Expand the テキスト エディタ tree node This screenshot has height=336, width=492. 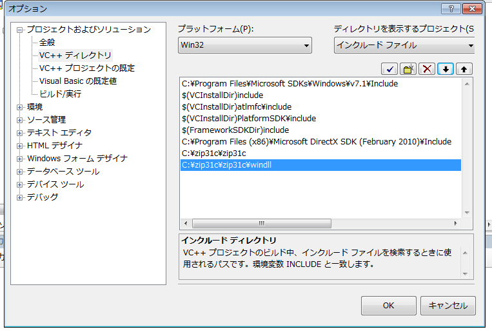[19, 133]
